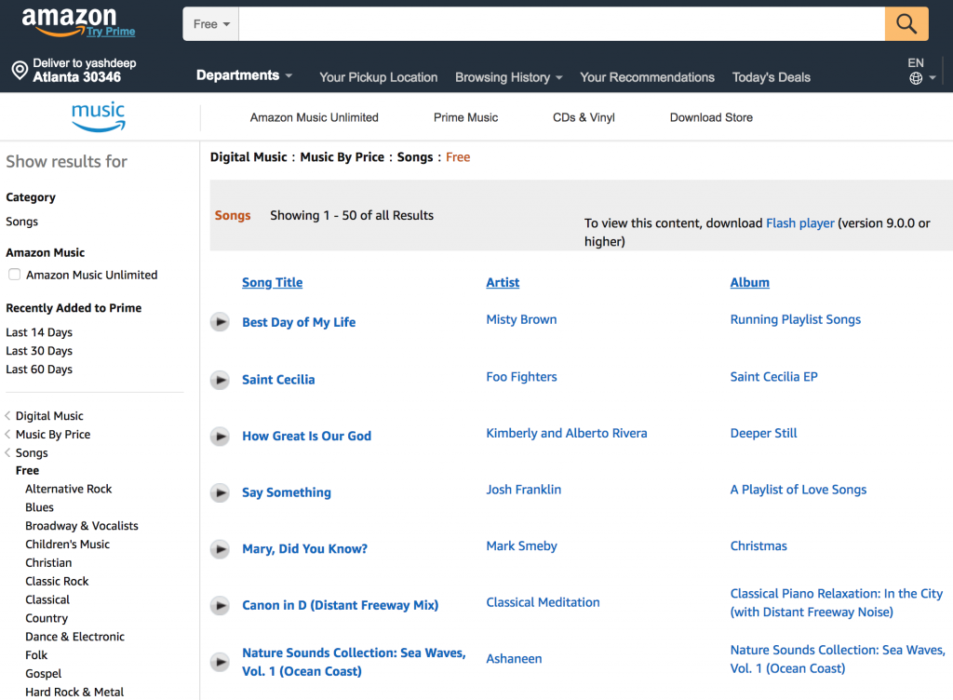Go back to Digital Music in sidebar
This screenshot has height=700, width=953.
(x=49, y=415)
